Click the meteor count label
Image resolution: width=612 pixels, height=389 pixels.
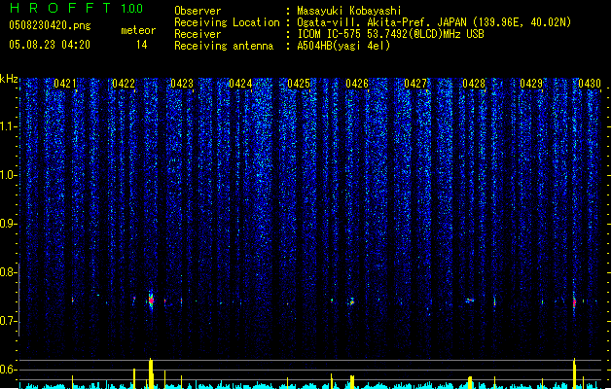(138, 30)
